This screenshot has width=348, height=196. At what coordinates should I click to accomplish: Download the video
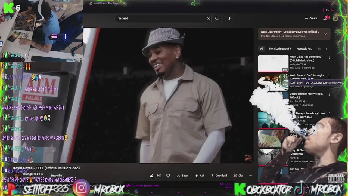[219, 176]
